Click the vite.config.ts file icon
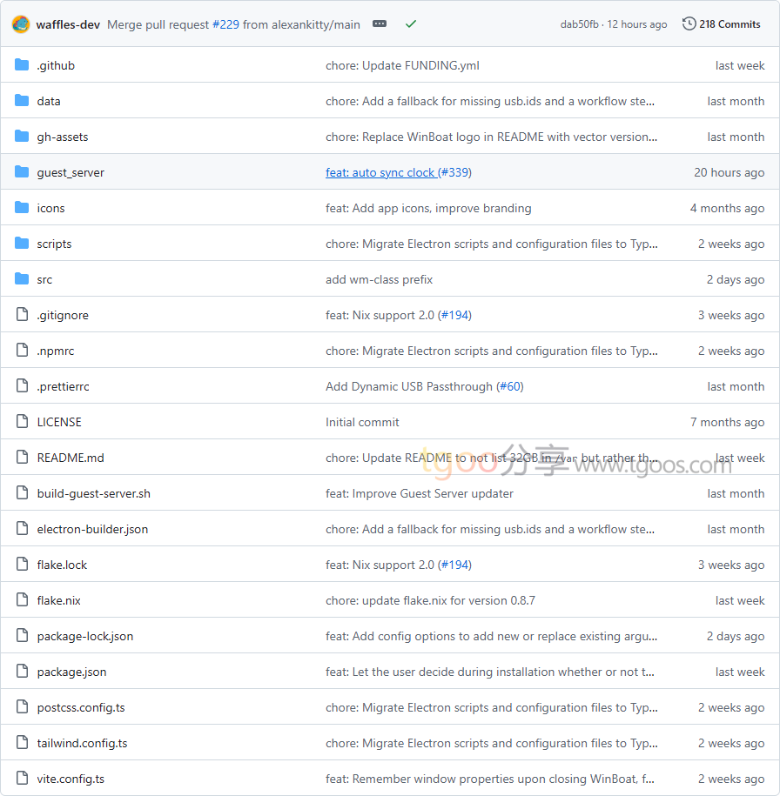The image size is (780, 796). click(22, 779)
